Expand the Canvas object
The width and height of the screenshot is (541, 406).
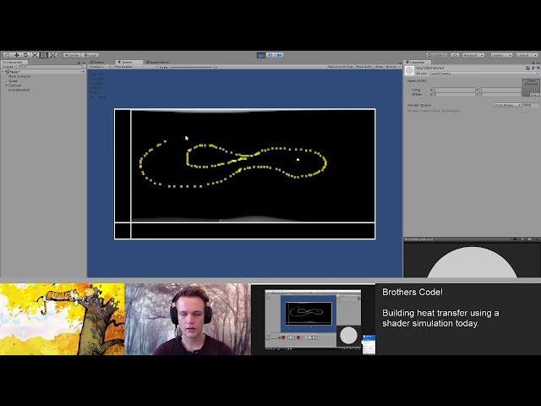[x=6, y=85]
